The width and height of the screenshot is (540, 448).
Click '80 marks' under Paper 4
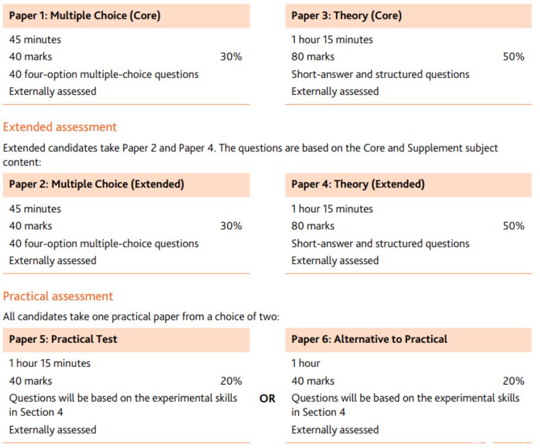pyautogui.click(x=313, y=226)
